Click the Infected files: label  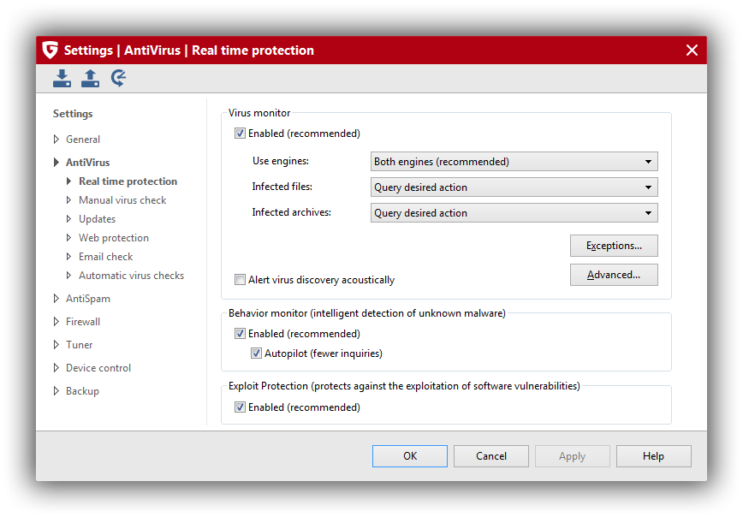[x=282, y=187]
